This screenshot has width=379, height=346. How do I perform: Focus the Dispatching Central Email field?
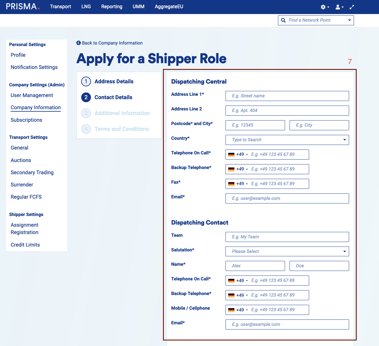click(287, 198)
